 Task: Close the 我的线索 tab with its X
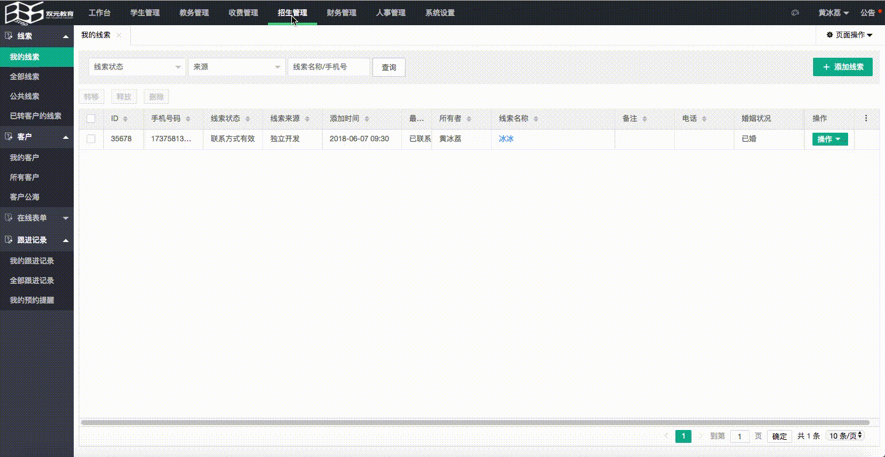(x=119, y=36)
